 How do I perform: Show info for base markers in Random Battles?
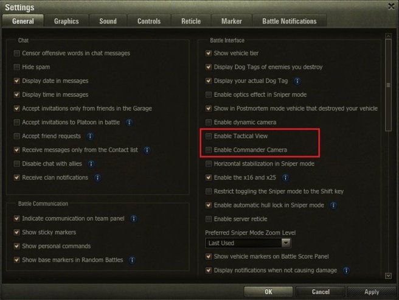(x=132, y=260)
